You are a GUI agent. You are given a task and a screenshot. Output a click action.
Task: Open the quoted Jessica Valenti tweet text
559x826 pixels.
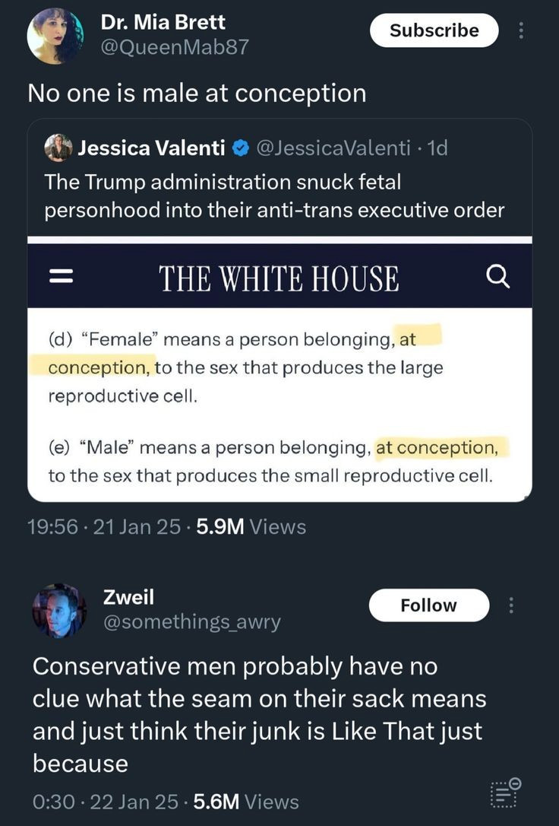click(274, 196)
